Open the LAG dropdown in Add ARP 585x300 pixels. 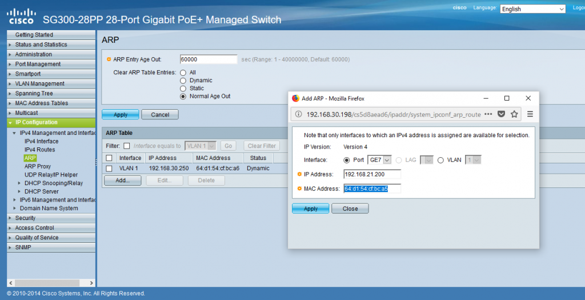pyautogui.click(x=426, y=159)
